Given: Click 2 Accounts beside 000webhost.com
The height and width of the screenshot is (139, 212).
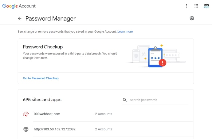Looking at the screenshot, I should (104, 114).
